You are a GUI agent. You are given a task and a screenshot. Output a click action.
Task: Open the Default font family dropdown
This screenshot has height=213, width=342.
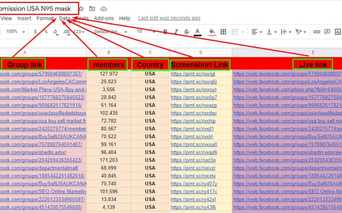111,32
